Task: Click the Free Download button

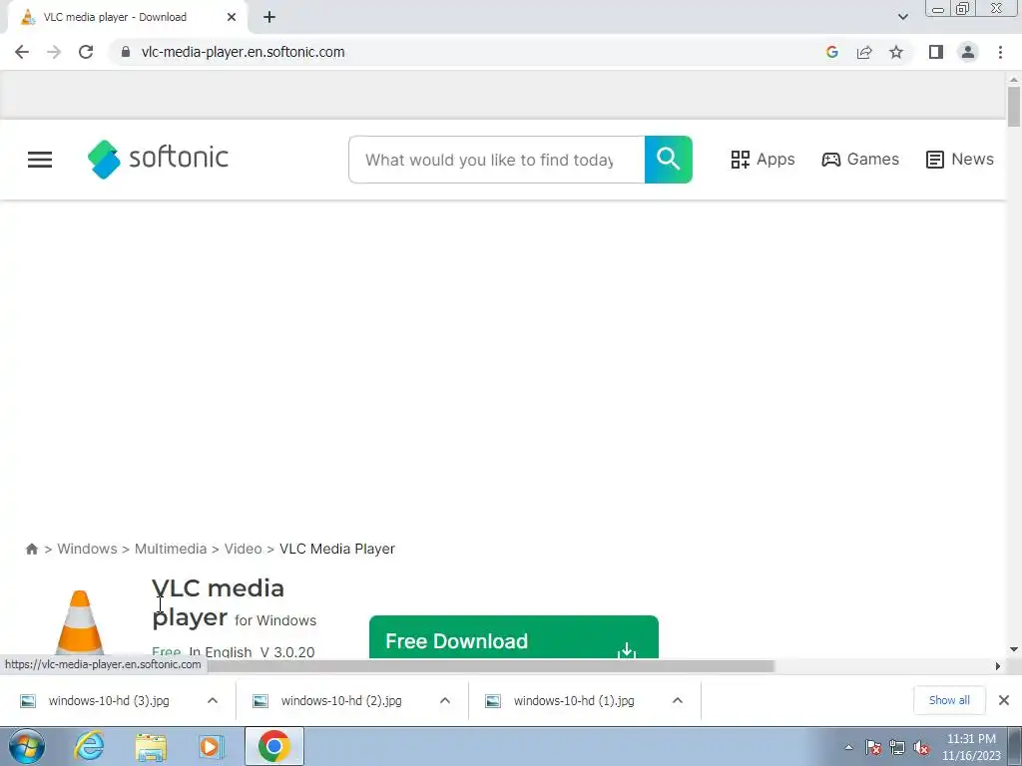Action: (514, 637)
